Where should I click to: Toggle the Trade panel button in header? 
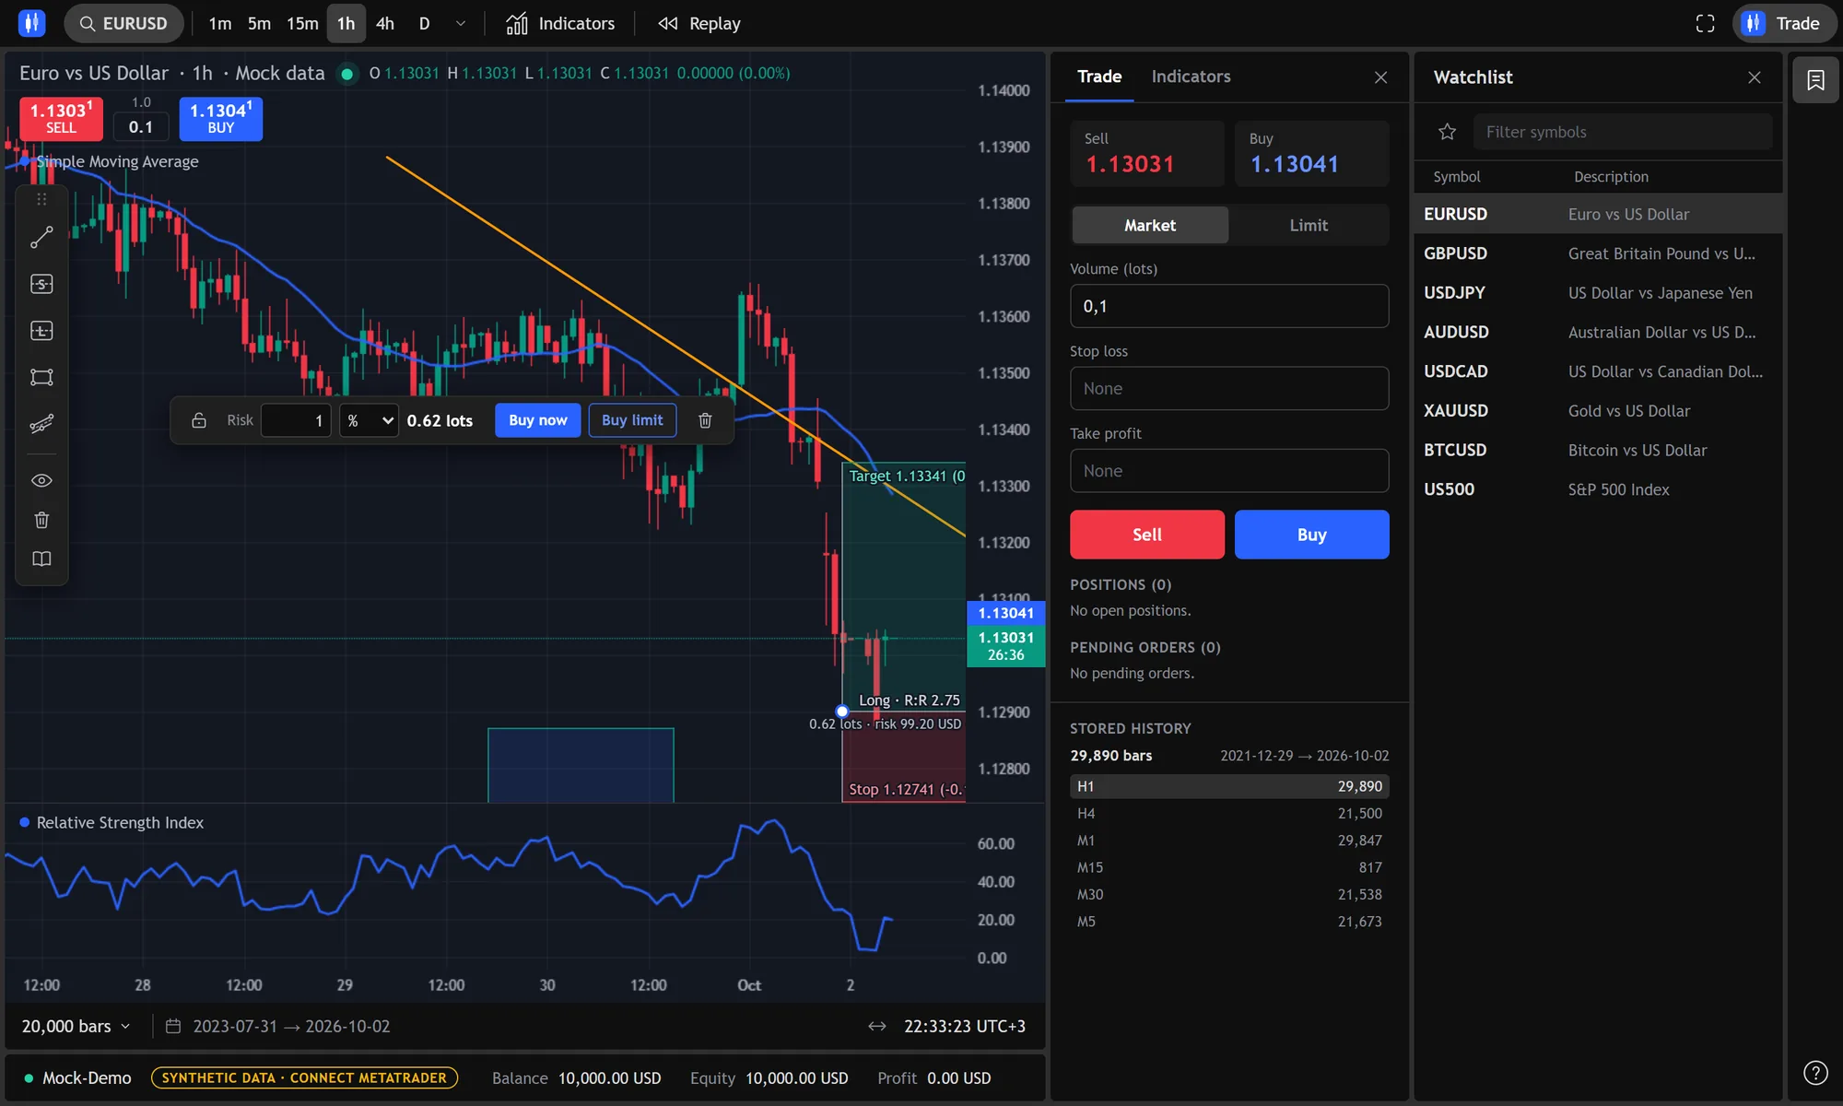pos(1784,23)
